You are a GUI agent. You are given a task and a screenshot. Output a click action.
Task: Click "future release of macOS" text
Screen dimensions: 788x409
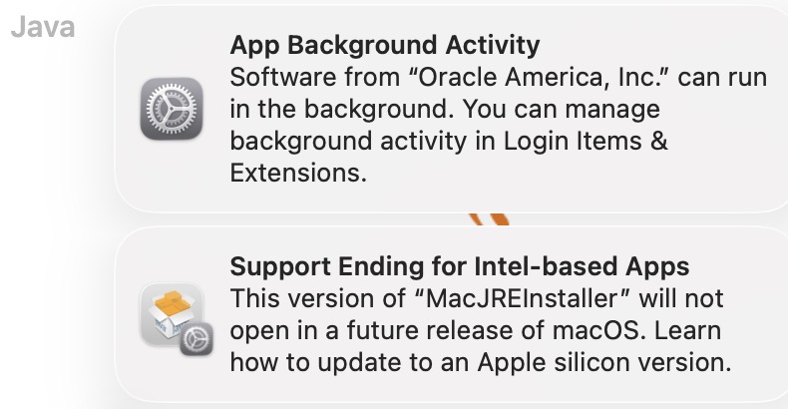point(496,330)
